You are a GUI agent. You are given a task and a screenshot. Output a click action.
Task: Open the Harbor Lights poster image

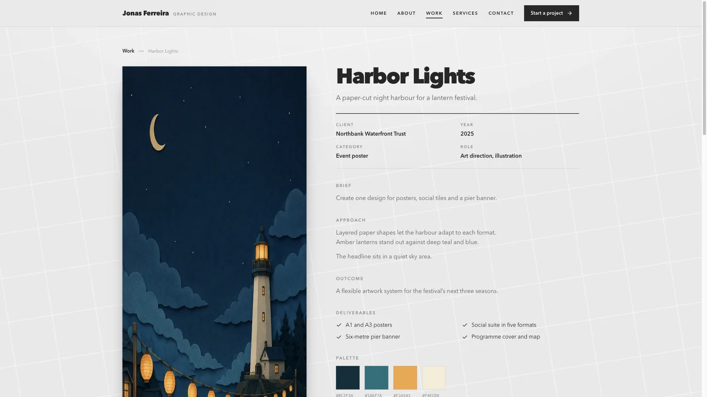tap(214, 232)
